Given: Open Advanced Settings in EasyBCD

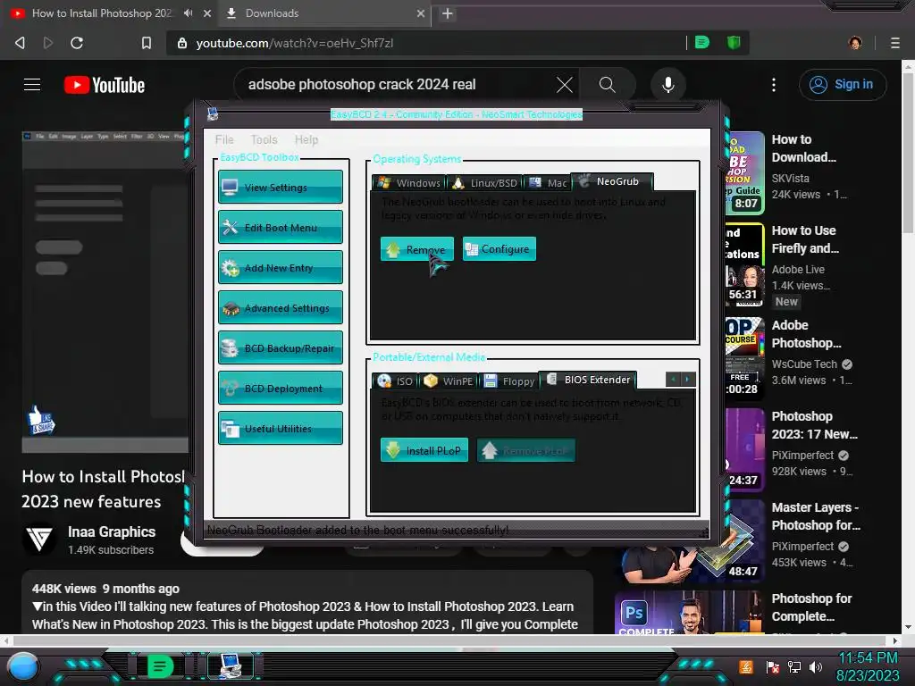Looking at the screenshot, I should click(x=280, y=308).
